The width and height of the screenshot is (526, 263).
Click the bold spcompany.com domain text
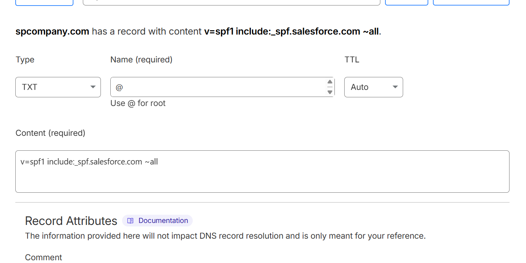(x=52, y=31)
